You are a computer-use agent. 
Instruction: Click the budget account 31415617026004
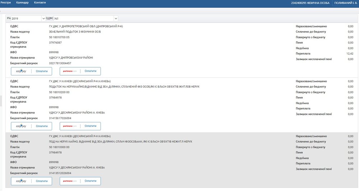coord(60,118)
